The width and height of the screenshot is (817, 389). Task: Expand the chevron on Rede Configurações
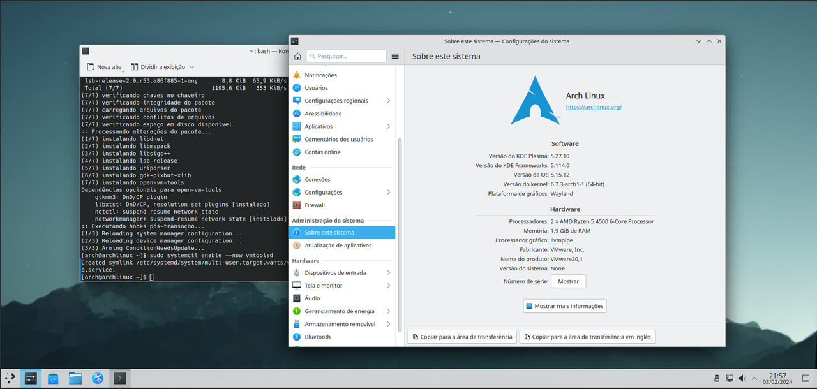click(x=388, y=192)
